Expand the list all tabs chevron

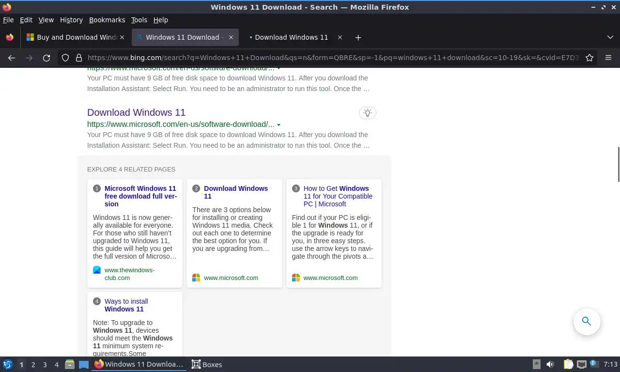610,37
